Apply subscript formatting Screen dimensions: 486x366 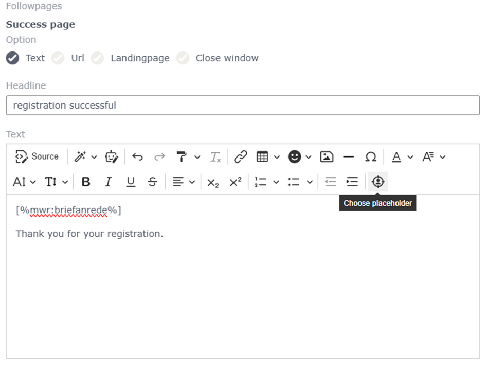213,182
